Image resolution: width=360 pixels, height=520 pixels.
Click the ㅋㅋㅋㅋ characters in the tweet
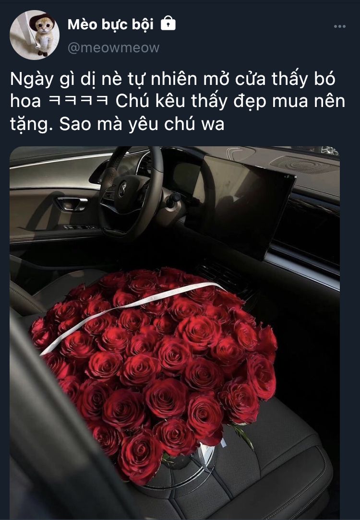78,101
